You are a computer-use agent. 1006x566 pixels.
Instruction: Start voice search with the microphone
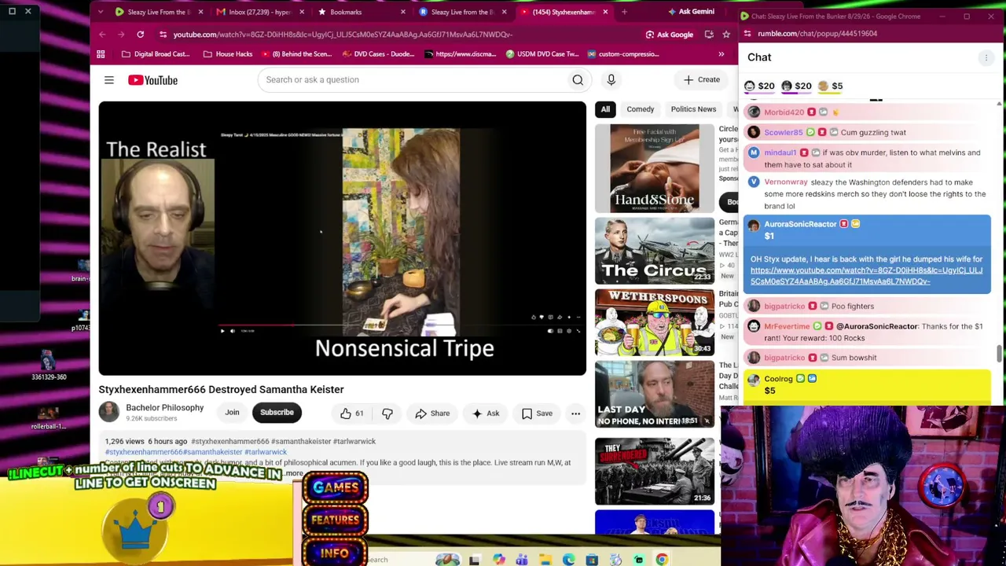click(x=611, y=79)
